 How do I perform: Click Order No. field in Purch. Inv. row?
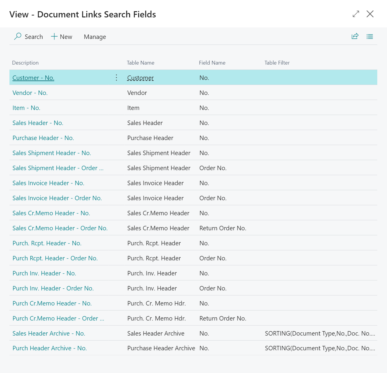pos(213,288)
